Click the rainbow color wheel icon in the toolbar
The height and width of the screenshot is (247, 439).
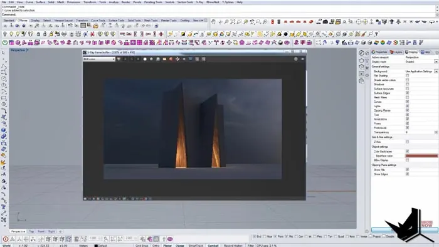[383, 43]
